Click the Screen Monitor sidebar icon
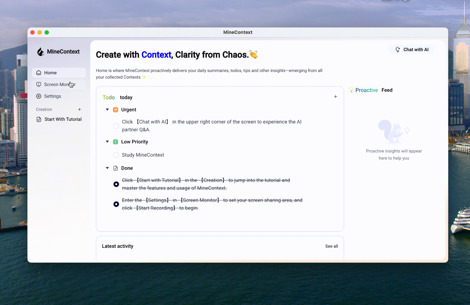470x305 pixels. 39,84
